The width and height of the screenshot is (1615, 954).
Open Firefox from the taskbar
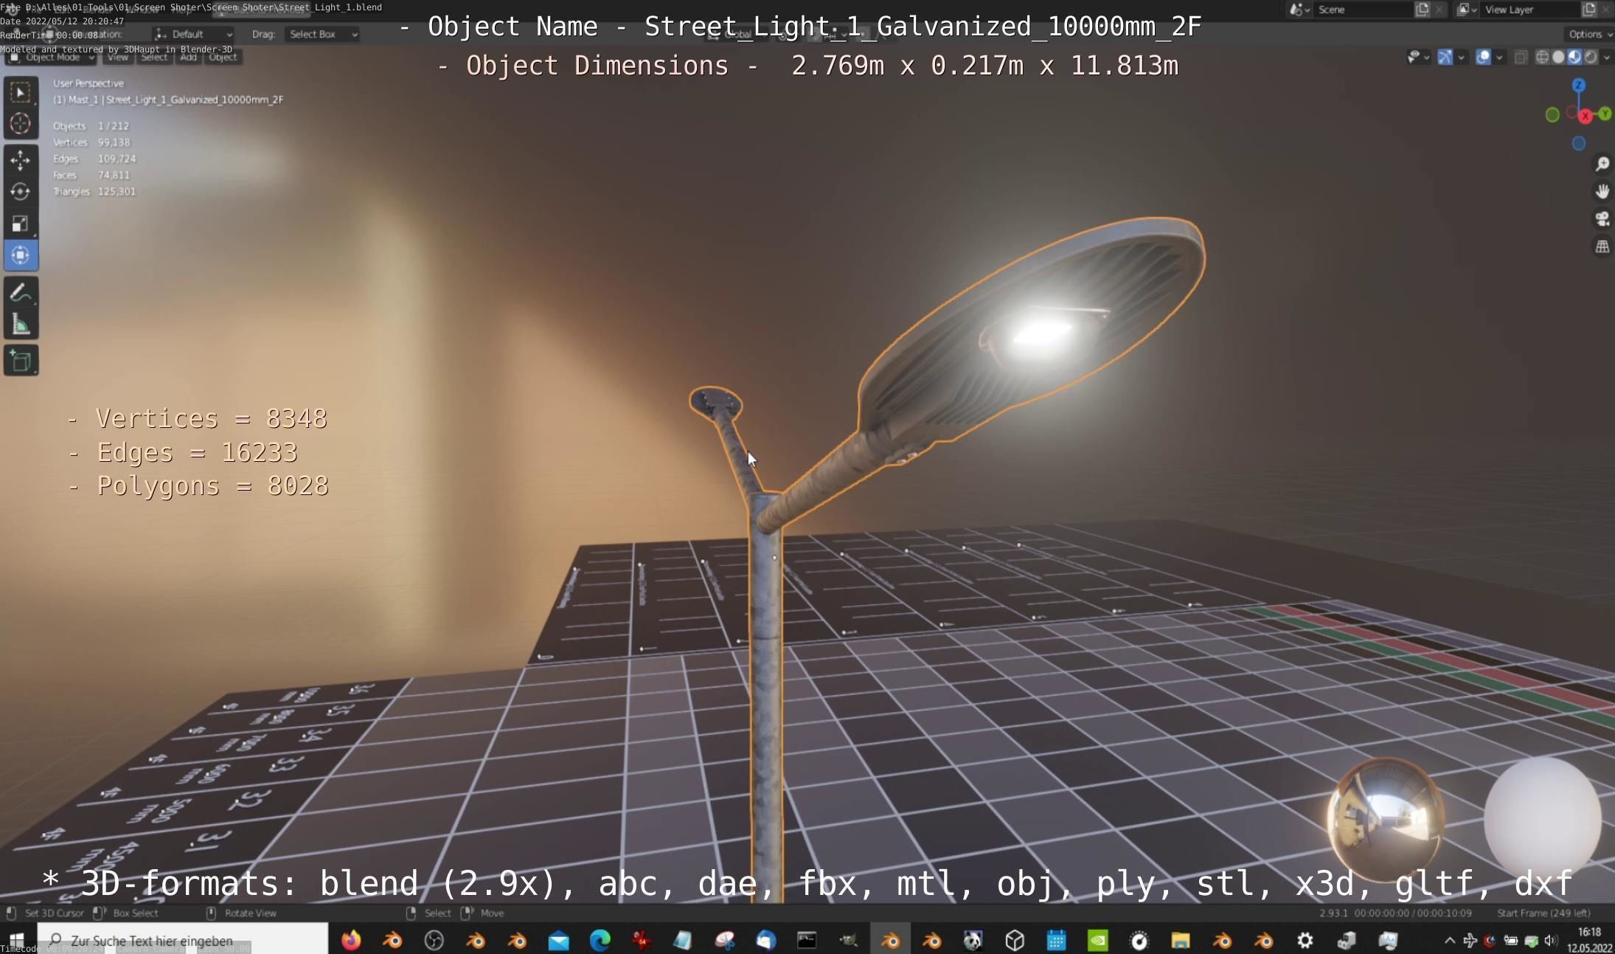tap(351, 940)
